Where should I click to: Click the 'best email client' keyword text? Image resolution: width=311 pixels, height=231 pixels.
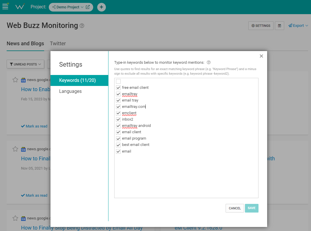coord(136,145)
